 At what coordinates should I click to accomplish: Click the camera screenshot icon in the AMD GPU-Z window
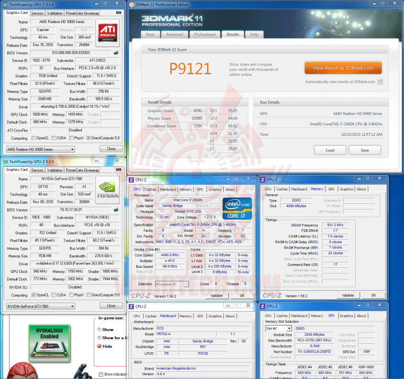[118, 12]
